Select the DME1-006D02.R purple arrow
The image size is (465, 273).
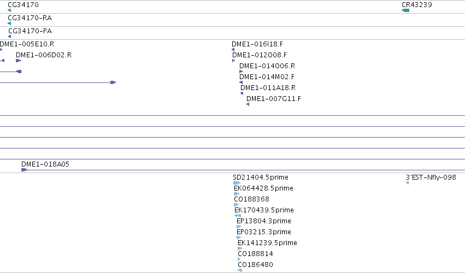[19, 61]
